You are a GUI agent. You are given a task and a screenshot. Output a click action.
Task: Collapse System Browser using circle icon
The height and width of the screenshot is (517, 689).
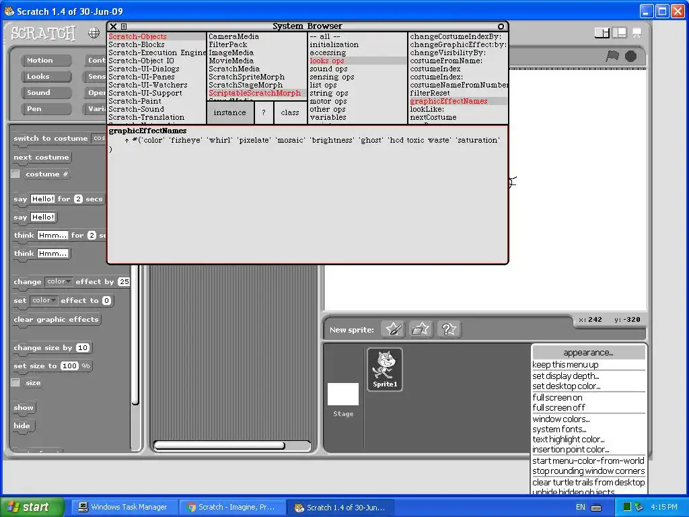501,26
